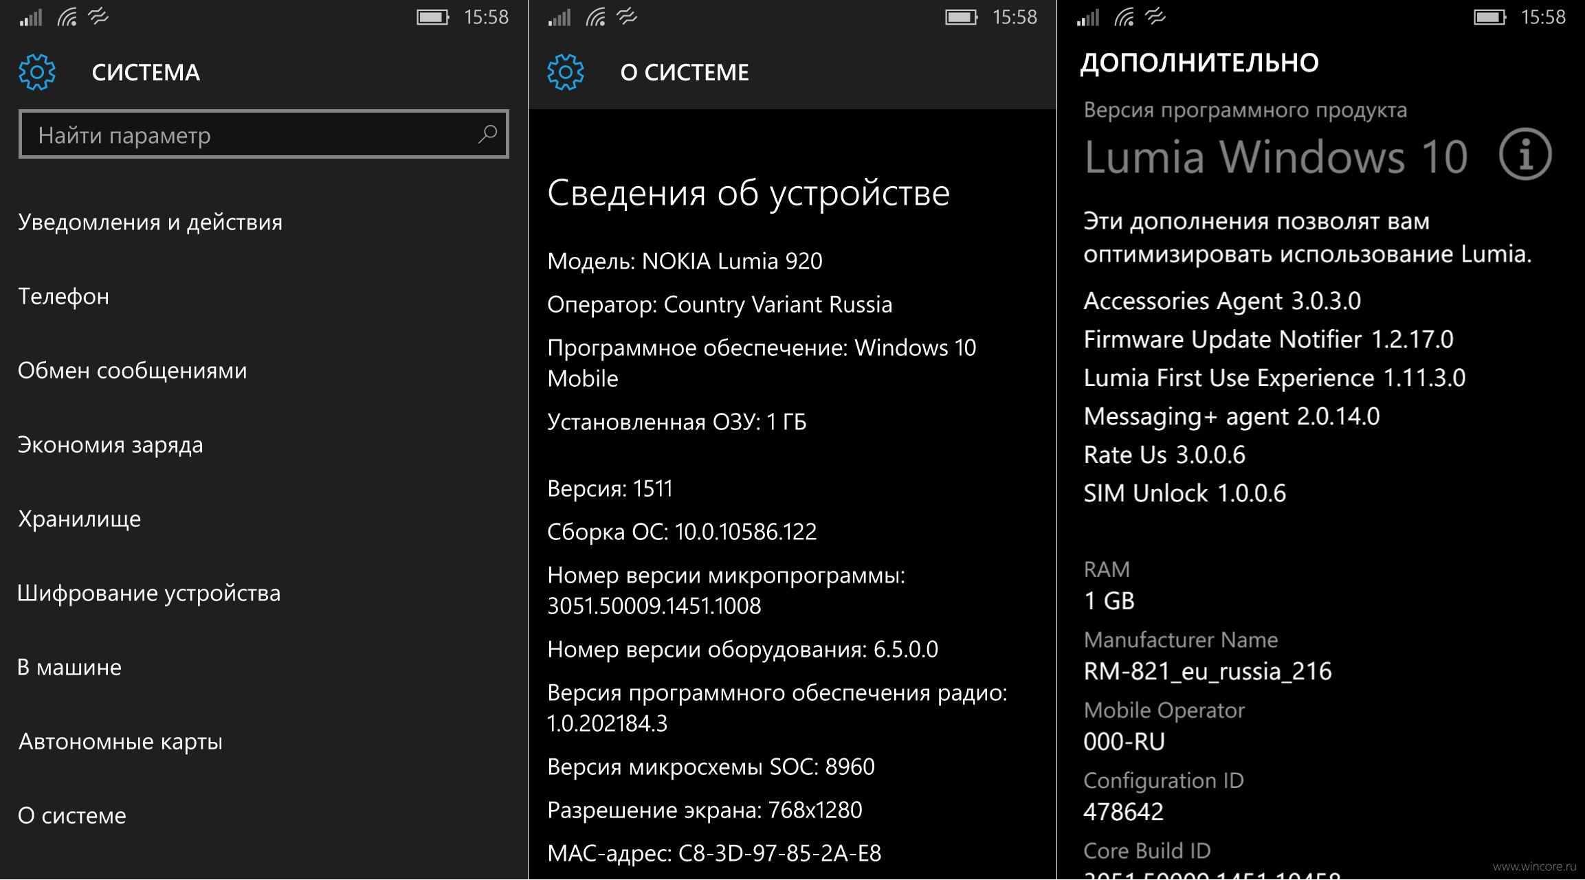Click Lumia First Use Experience 1.11.3.0
The height and width of the screenshot is (880, 1585).
1274,378
